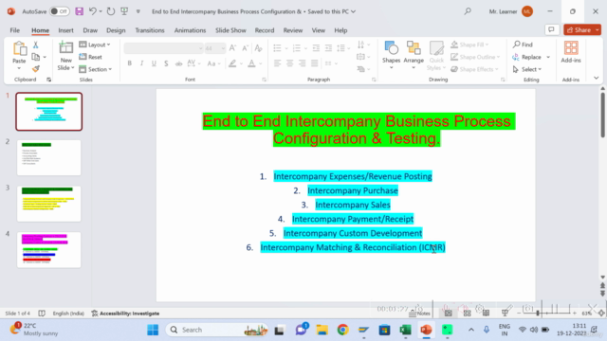This screenshot has width=607, height=341.
Task: Click the Paste clipboard icon
Action: point(19,49)
